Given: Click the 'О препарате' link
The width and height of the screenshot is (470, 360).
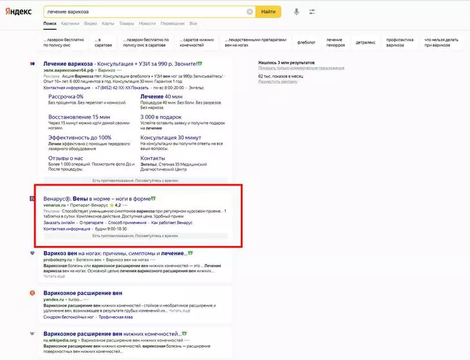Looking at the screenshot, I should (x=91, y=223).
